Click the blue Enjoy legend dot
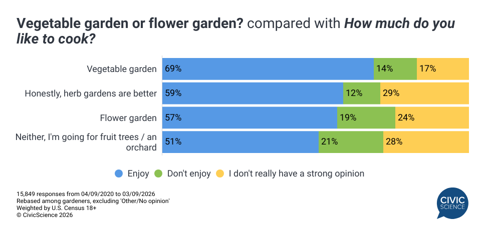This screenshot has width=484, height=232. coord(119,173)
